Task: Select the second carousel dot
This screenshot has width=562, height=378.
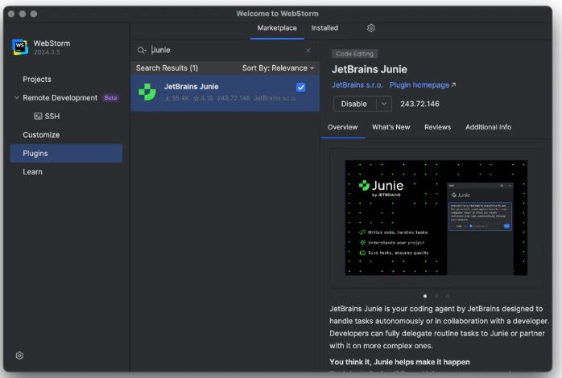Action: click(436, 296)
